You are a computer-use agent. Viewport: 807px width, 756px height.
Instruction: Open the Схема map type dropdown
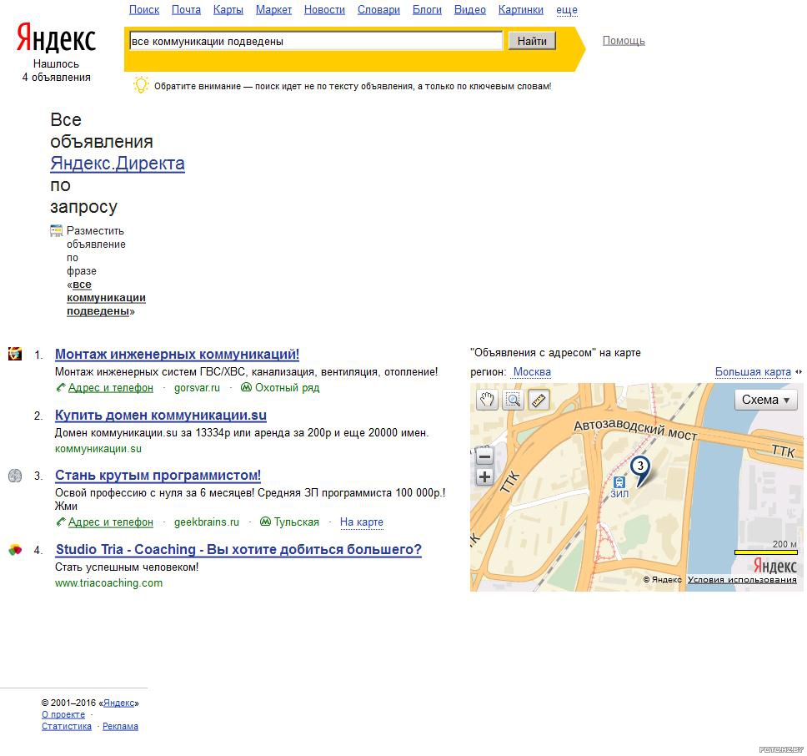[766, 401]
